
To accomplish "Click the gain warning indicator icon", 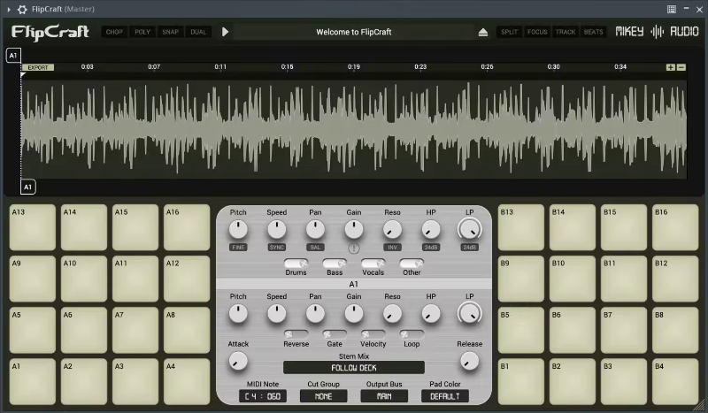I will [x=354, y=249].
